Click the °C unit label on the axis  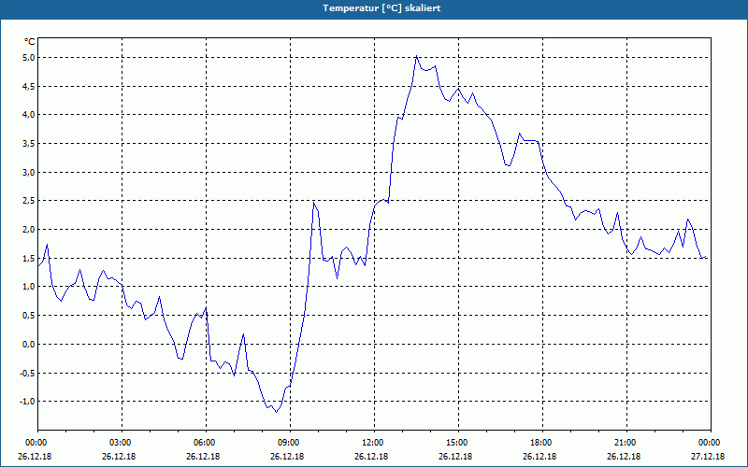point(29,42)
